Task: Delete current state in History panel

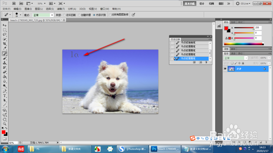Action: [x=206, y=62]
